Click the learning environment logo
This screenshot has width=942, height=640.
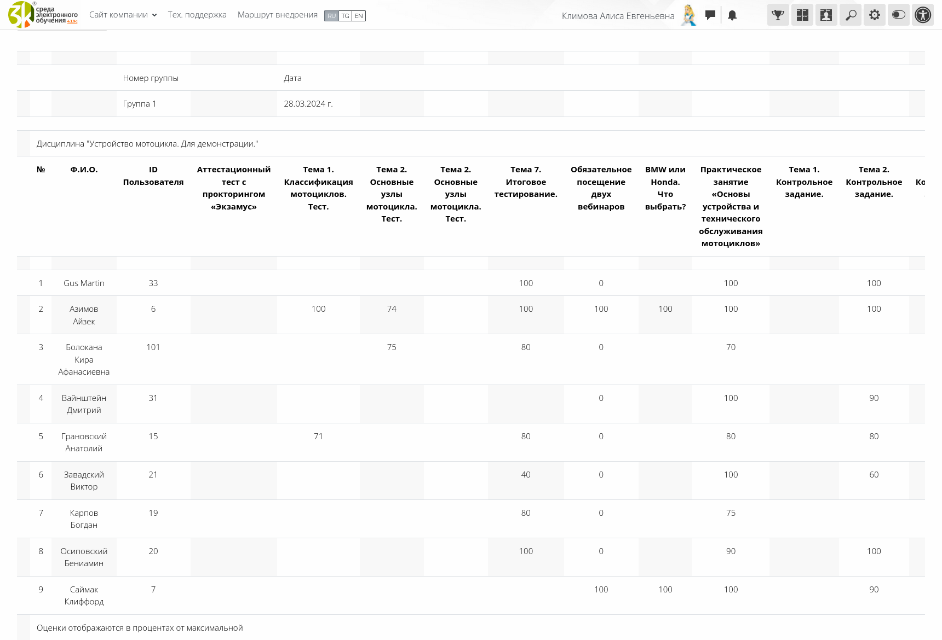22,15
